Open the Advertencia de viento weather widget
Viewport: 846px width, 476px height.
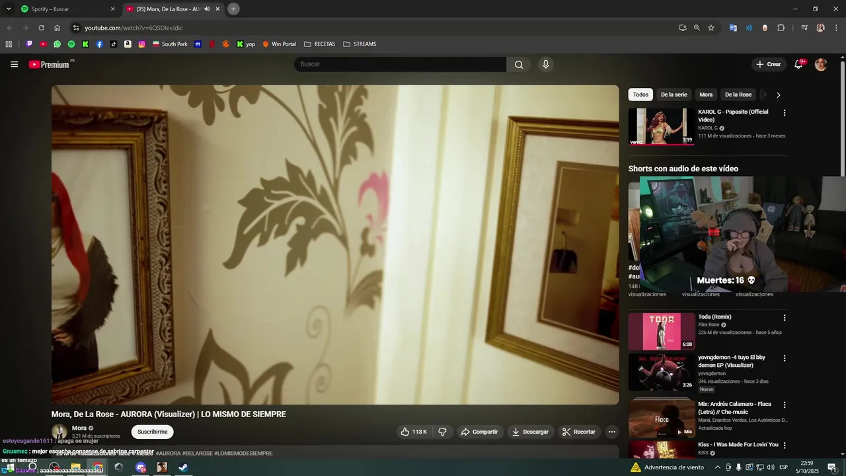tap(667, 467)
